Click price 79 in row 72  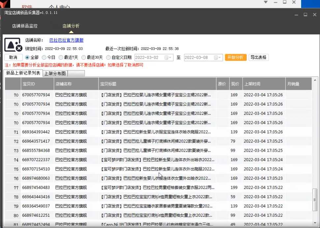point(233,141)
